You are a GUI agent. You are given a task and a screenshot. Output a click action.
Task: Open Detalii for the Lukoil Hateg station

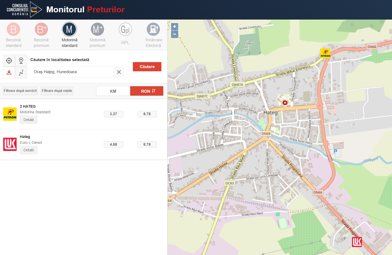pyautogui.click(x=28, y=150)
